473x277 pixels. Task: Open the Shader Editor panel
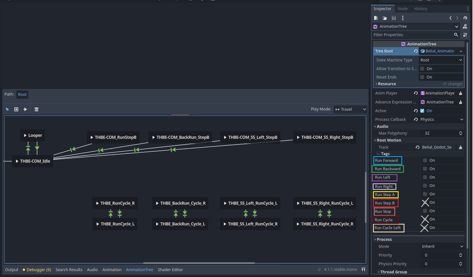[170, 269]
